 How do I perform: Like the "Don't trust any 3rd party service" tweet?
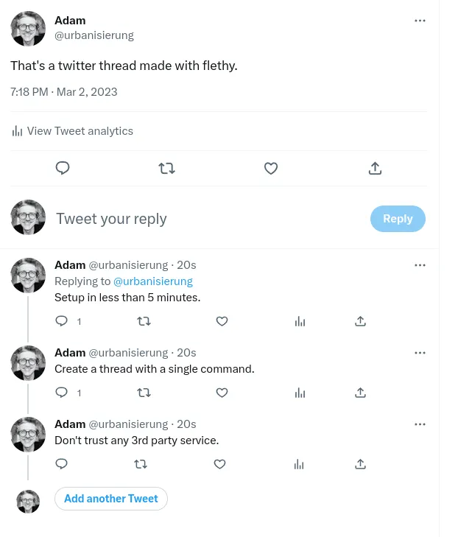click(x=219, y=464)
